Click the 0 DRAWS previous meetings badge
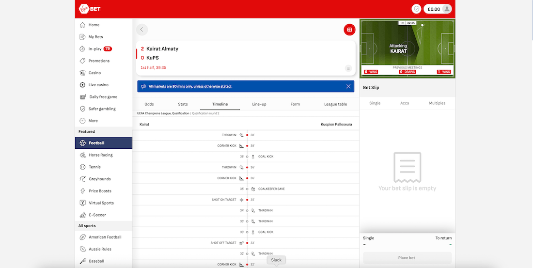This screenshot has height=268, width=533. click(407, 72)
